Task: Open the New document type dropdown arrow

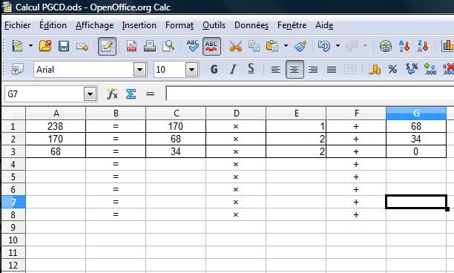Action: click(x=30, y=46)
